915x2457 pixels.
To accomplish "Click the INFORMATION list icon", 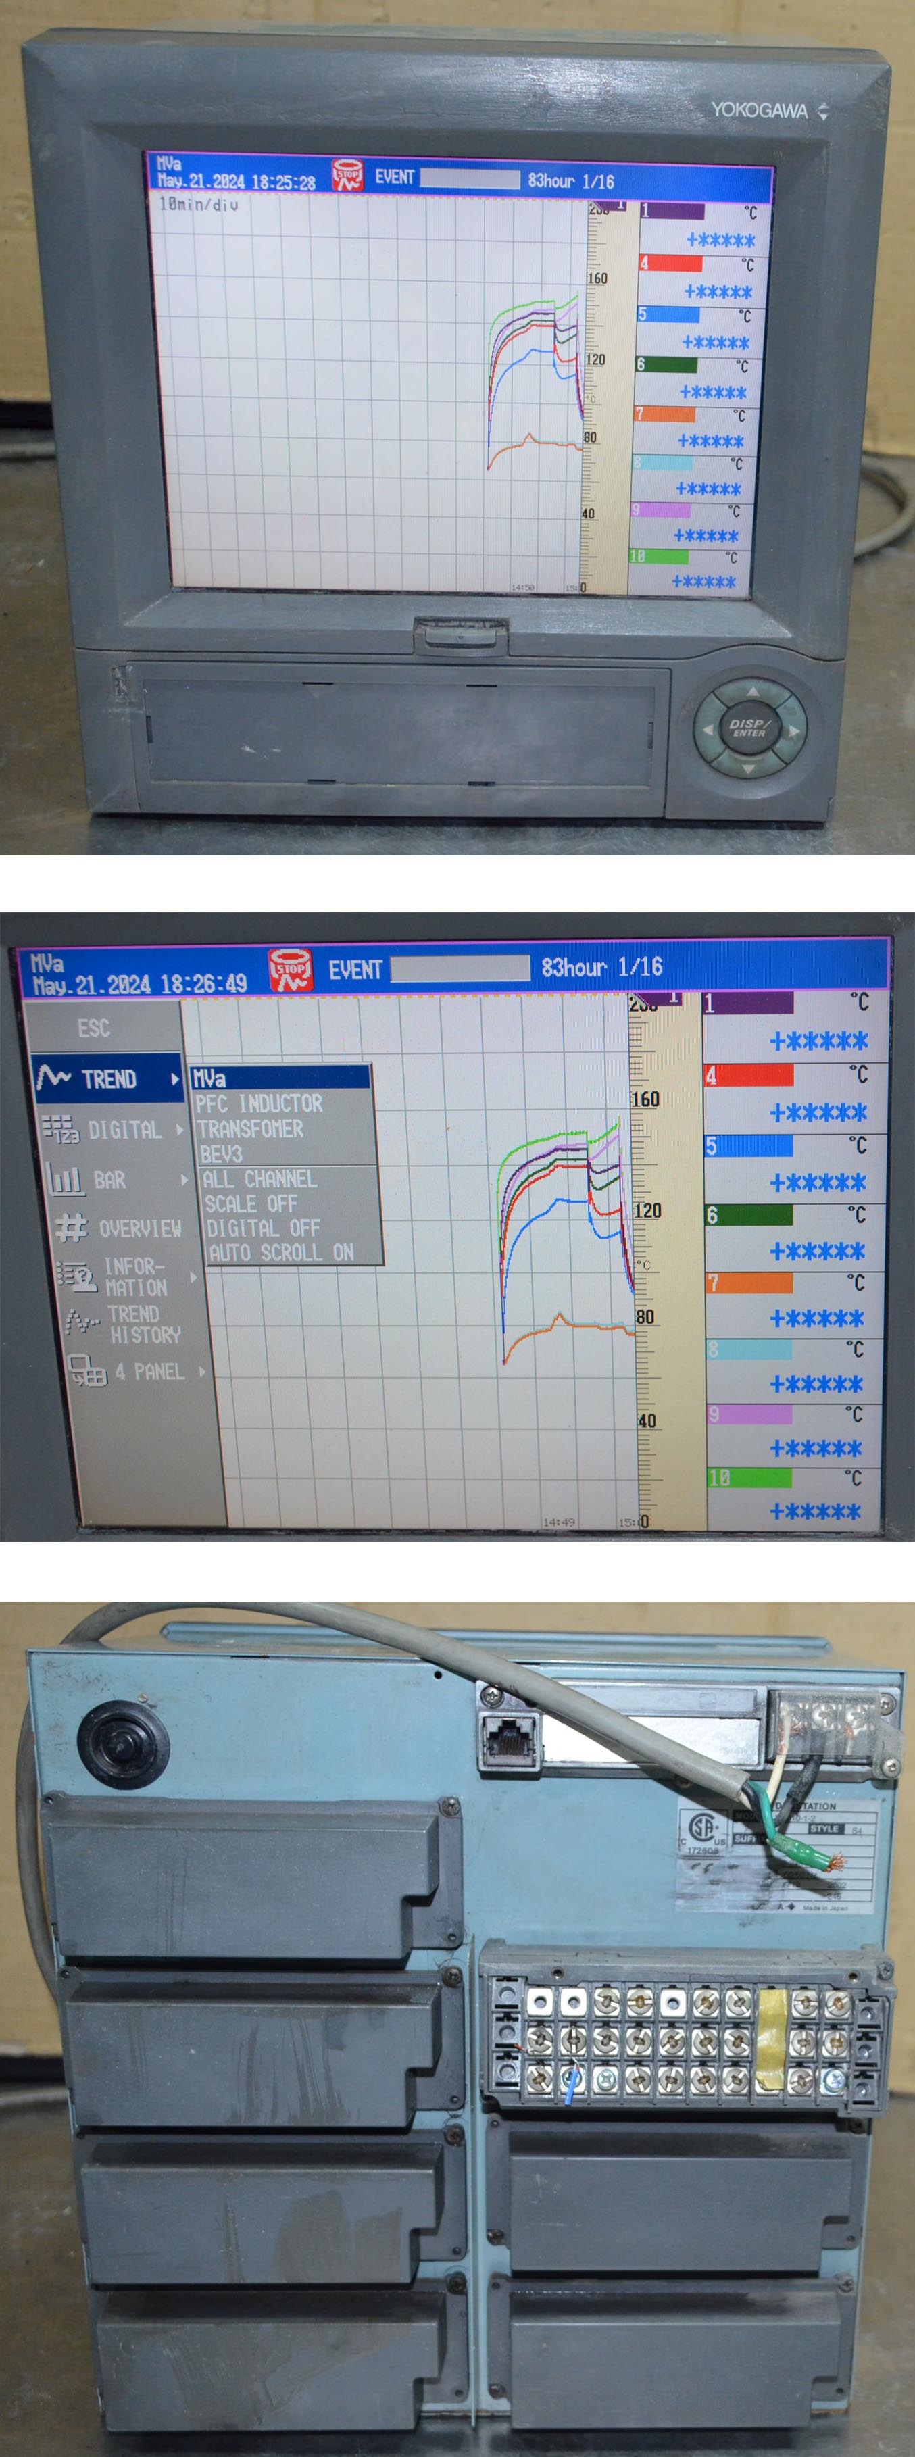I will (x=76, y=1276).
